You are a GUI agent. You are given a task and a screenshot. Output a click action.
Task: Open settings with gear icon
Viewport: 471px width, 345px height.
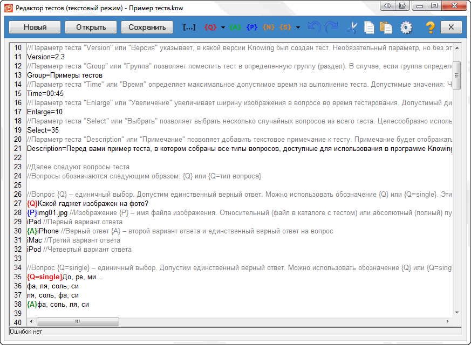click(x=406, y=27)
